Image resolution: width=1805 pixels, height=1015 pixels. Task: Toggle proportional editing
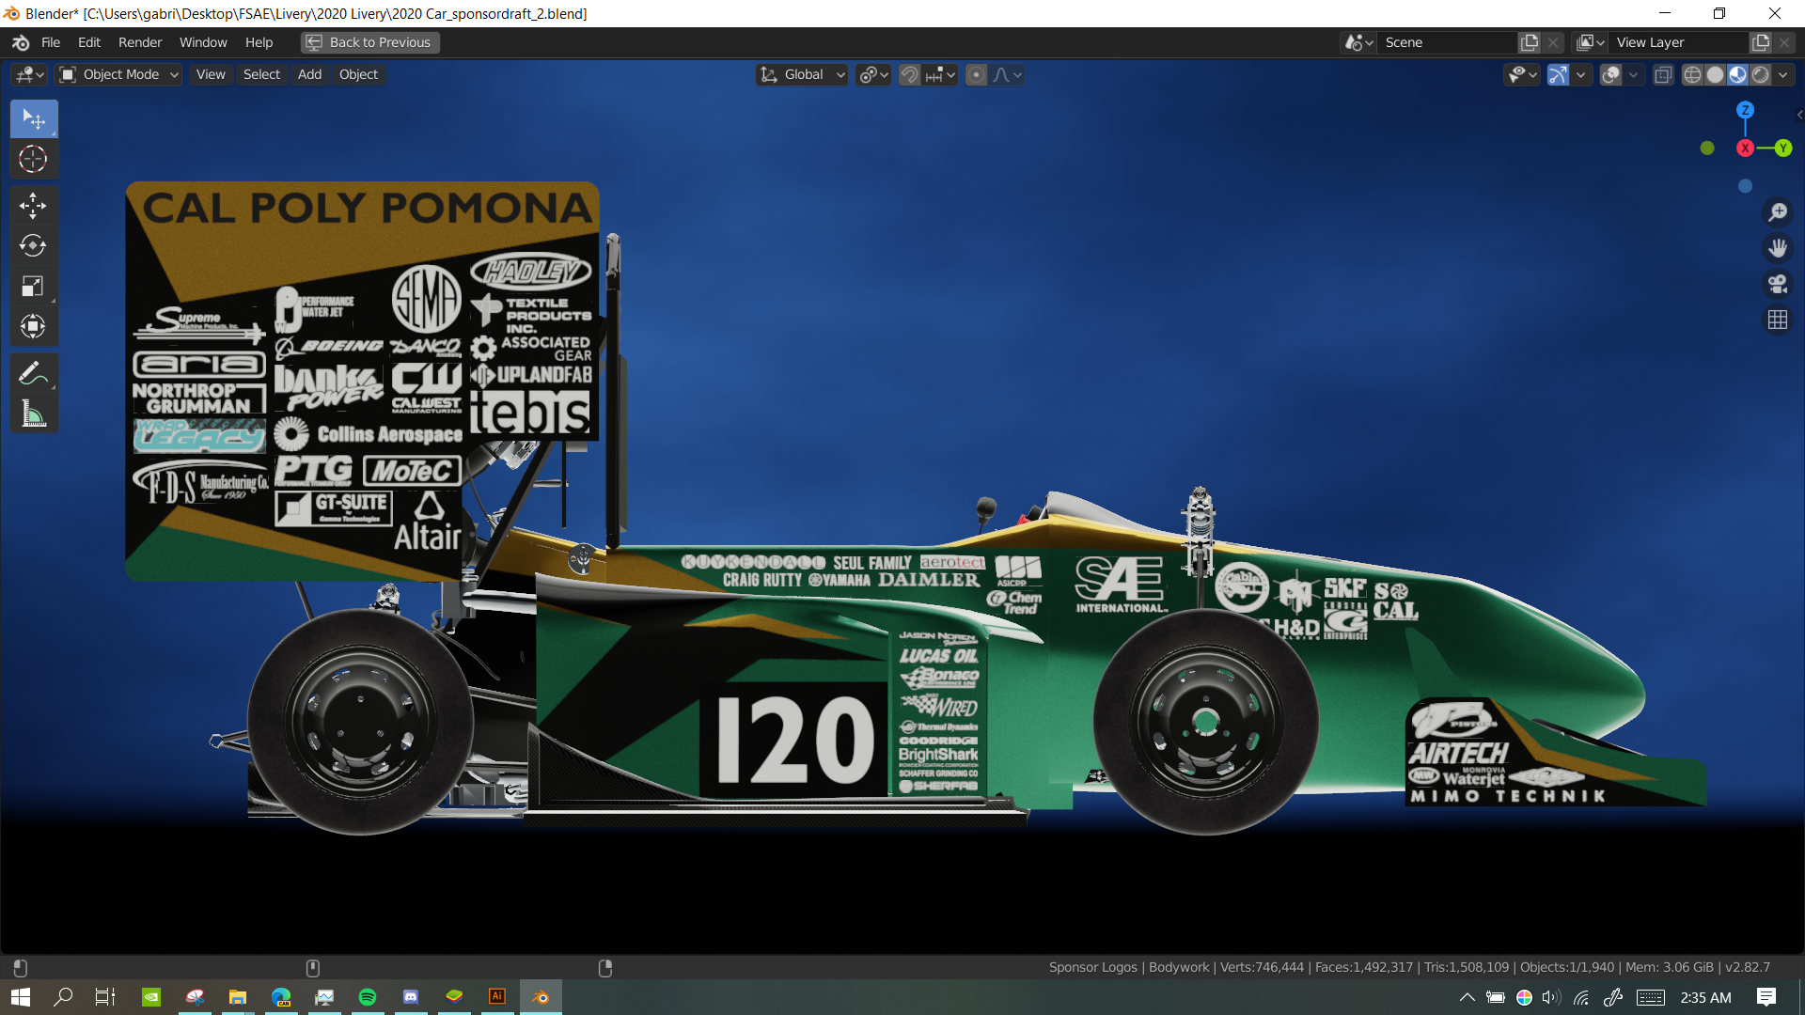tap(977, 75)
